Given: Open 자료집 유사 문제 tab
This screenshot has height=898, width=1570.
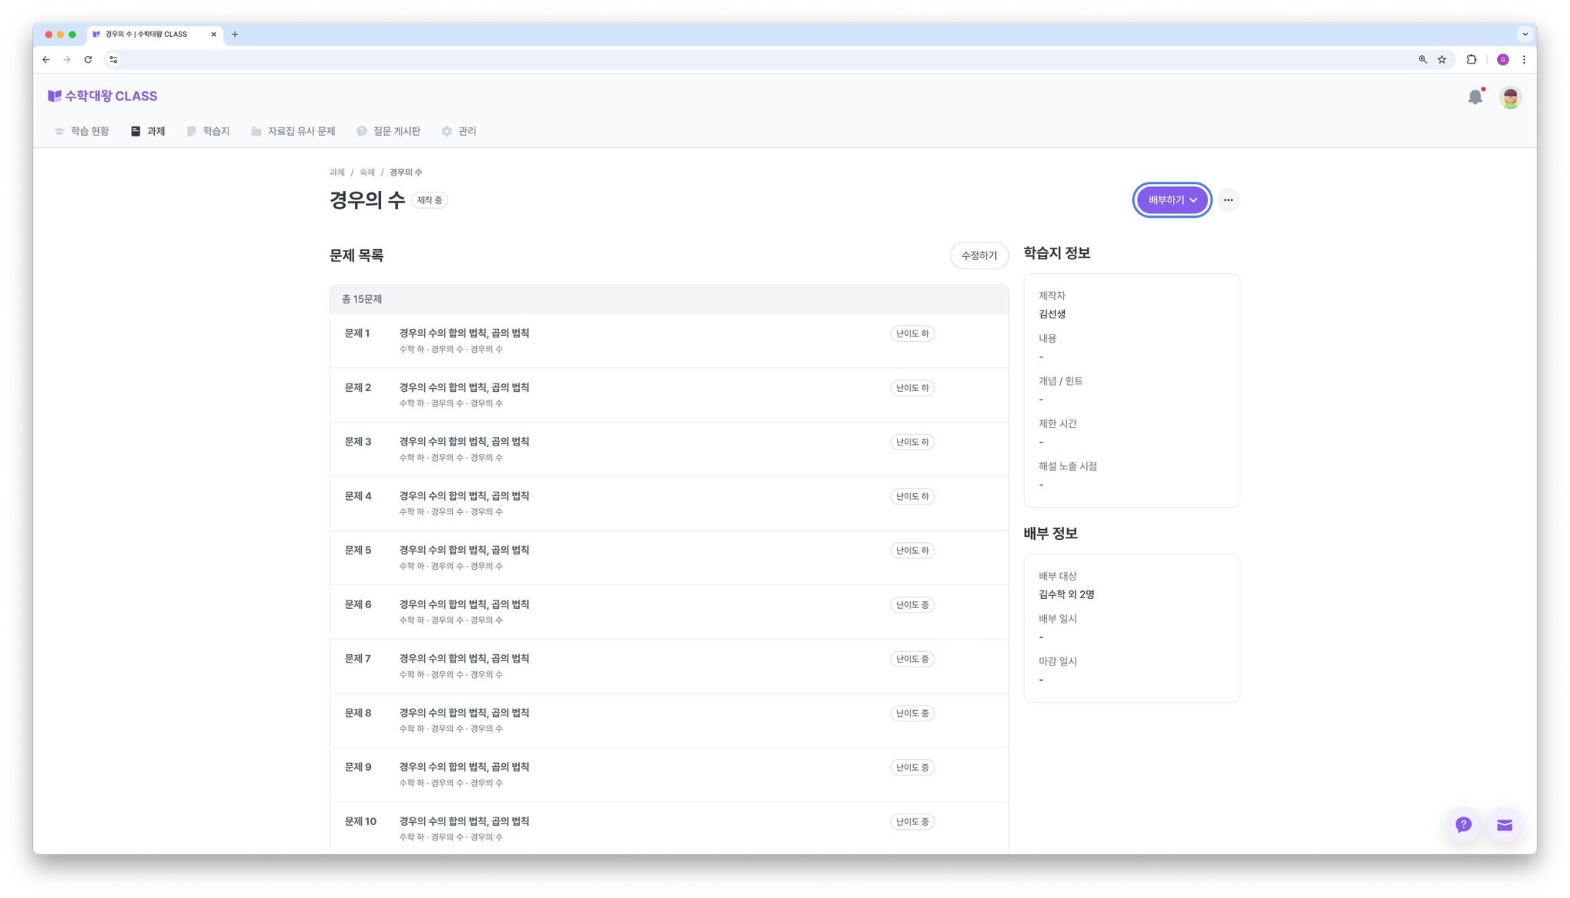Looking at the screenshot, I should tap(294, 131).
